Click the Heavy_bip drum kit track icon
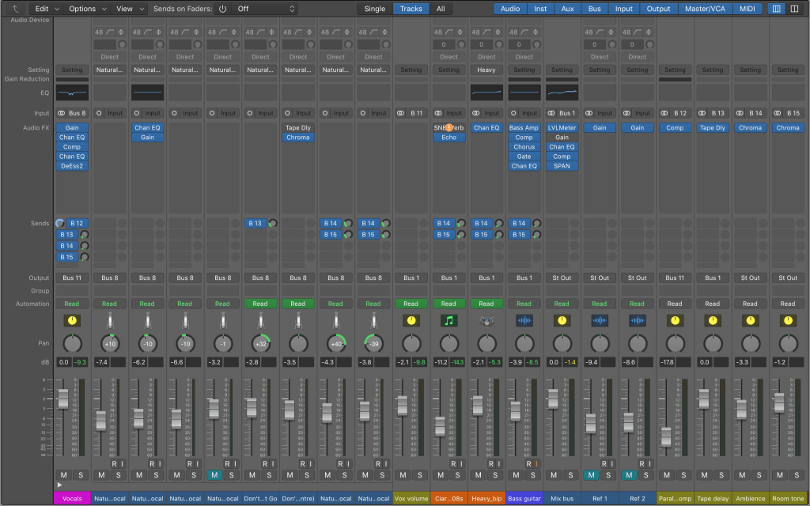 tap(486, 321)
